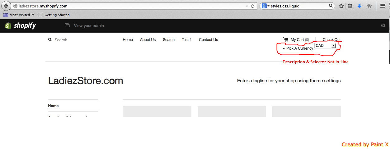Click the shopping cart icon

285,39
